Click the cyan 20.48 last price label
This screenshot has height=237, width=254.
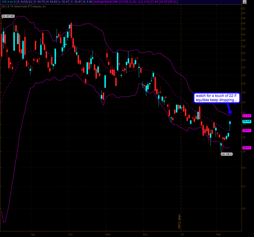247,121
